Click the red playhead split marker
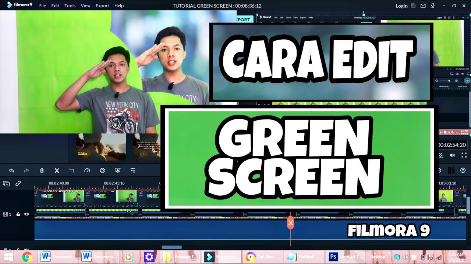The image size is (471, 264). tap(290, 223)
